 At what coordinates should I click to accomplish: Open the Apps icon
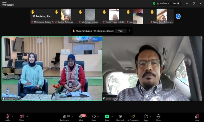146,116
